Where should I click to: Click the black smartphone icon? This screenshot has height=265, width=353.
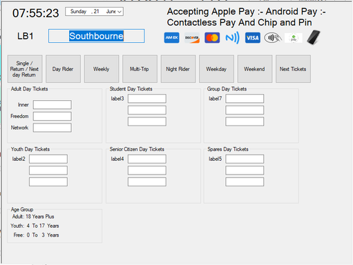314,37
